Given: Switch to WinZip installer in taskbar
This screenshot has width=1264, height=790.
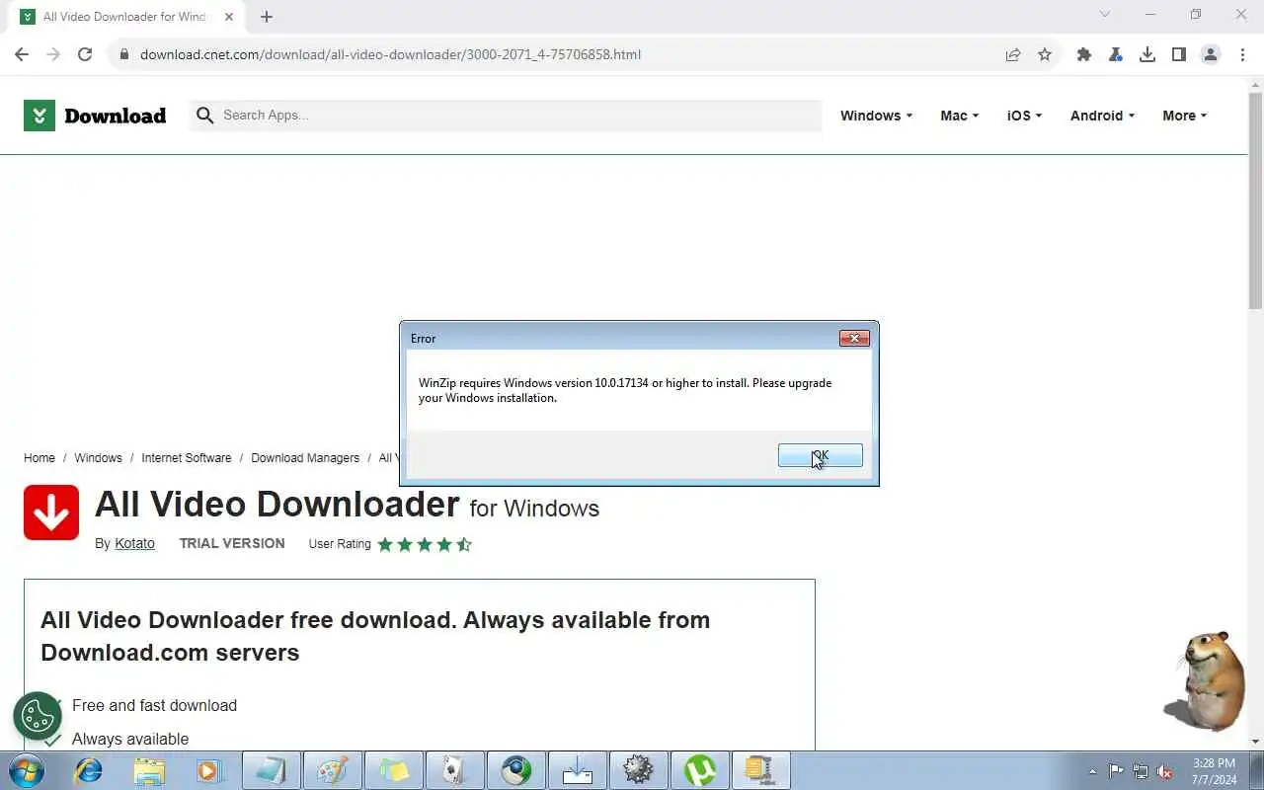Looking at the screenshot, I should tap(760, 770).
